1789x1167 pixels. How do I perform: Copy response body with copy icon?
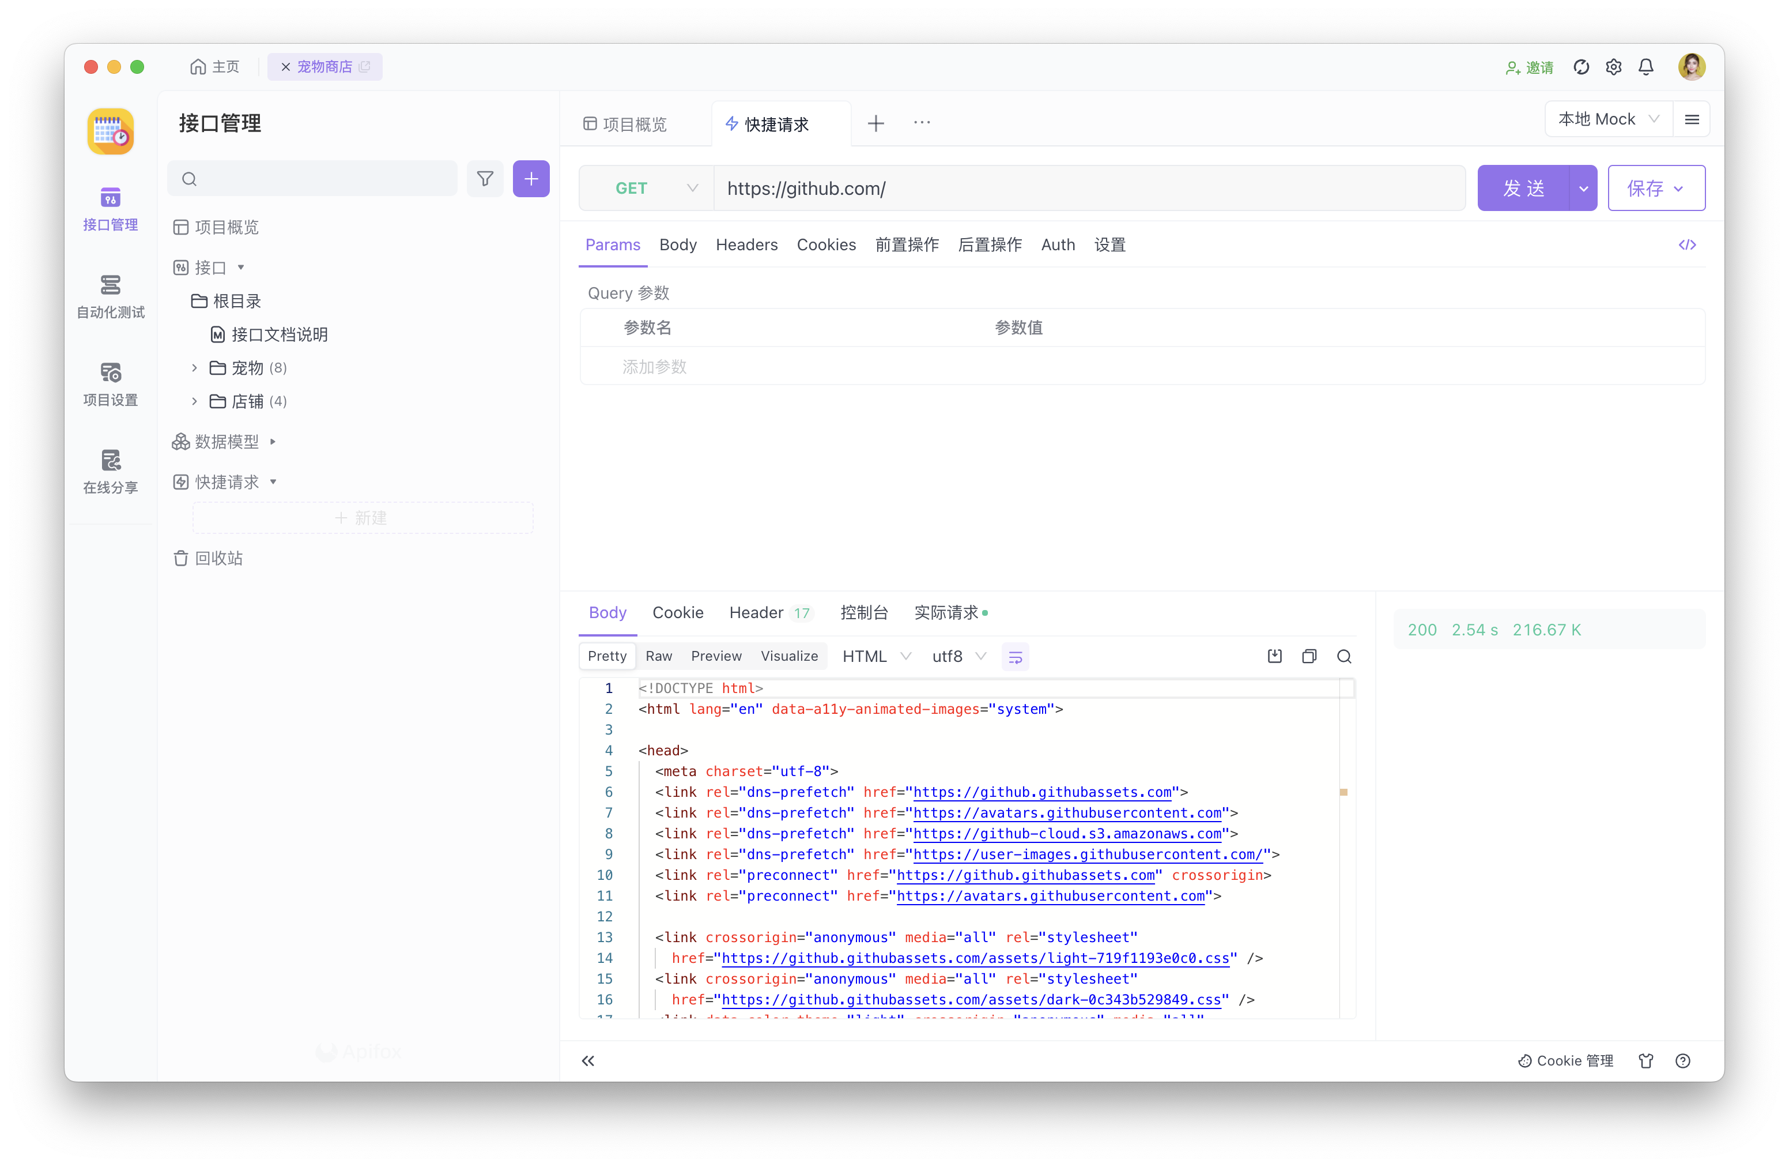click(x=1309, y=656)
